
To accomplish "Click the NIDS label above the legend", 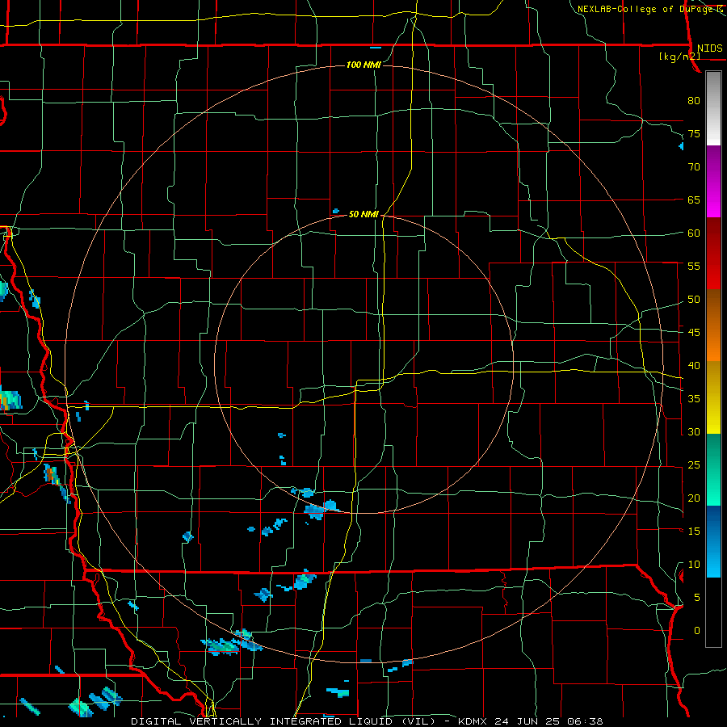I will [709, 48].
